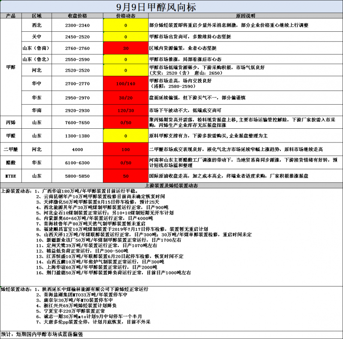Click price cell 7600-7650
This screenshot has height=339, width=343.
77,122
